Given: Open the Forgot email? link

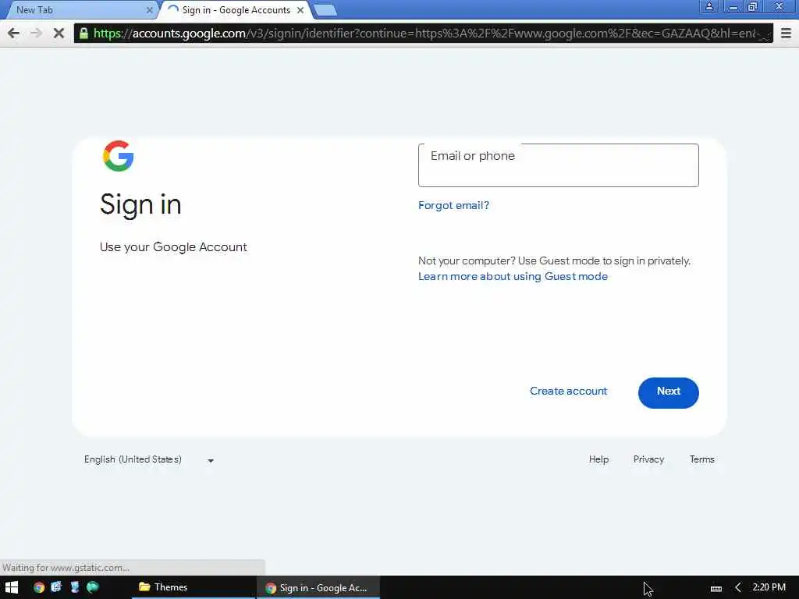Looking at the screenshot, I should point(453,205).
